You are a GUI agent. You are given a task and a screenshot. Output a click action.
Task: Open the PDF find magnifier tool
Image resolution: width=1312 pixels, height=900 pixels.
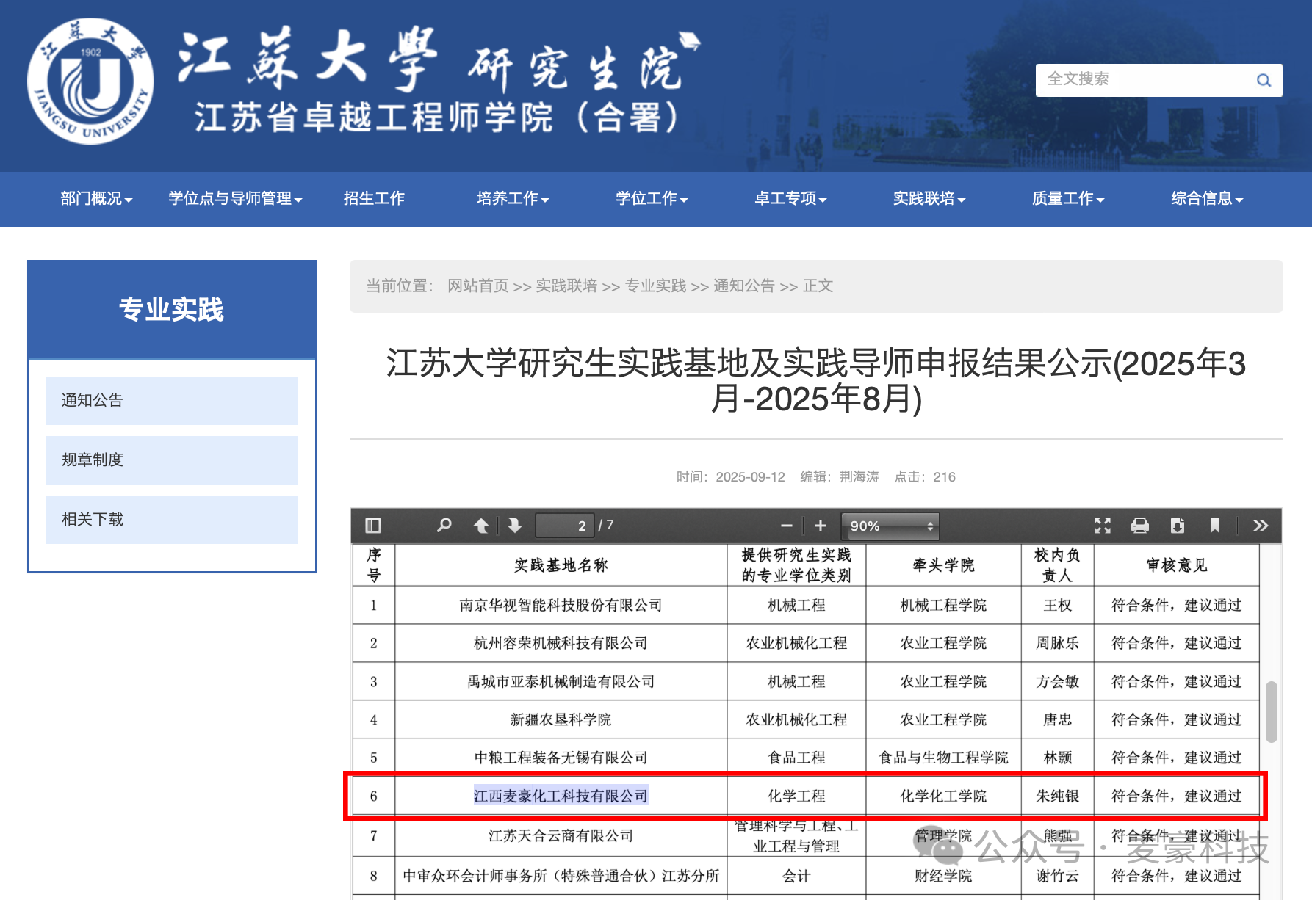point(444,526)
